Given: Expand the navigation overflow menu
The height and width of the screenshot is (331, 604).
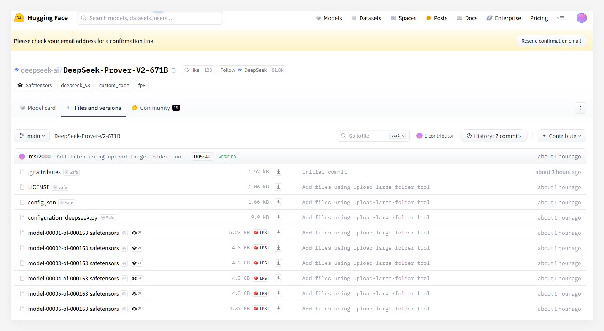Looking at the screenshot, I should pos(560,18).
